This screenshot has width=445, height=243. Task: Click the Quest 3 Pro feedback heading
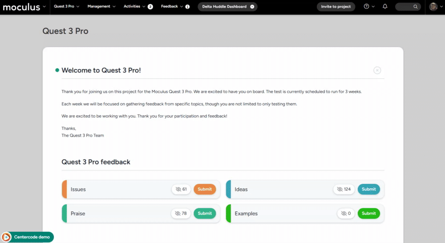[x=96, y=162]
